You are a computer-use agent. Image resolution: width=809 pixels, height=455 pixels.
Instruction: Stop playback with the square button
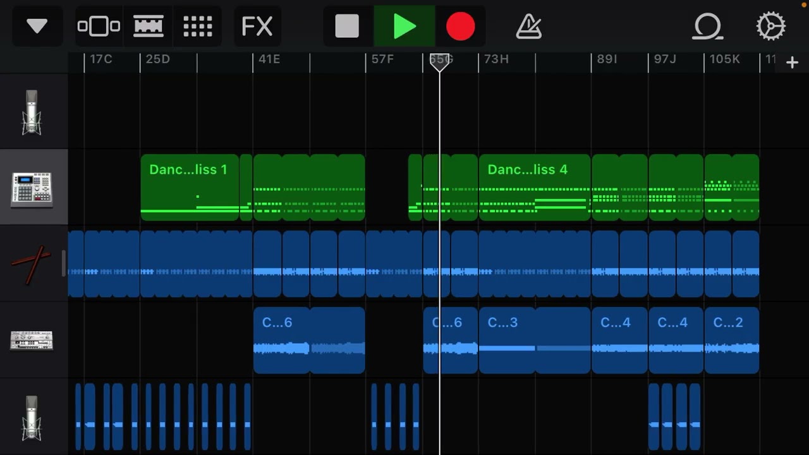tap(347, 27)
